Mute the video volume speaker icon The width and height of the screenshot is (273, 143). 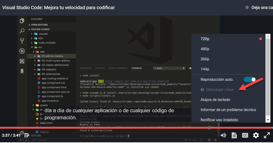[x=223, y=135]
